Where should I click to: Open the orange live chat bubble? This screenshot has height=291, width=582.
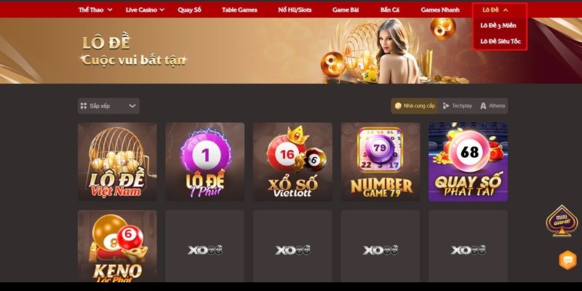pos(567,260)
